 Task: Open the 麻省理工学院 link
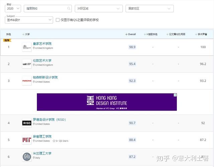tap(42, 136)
